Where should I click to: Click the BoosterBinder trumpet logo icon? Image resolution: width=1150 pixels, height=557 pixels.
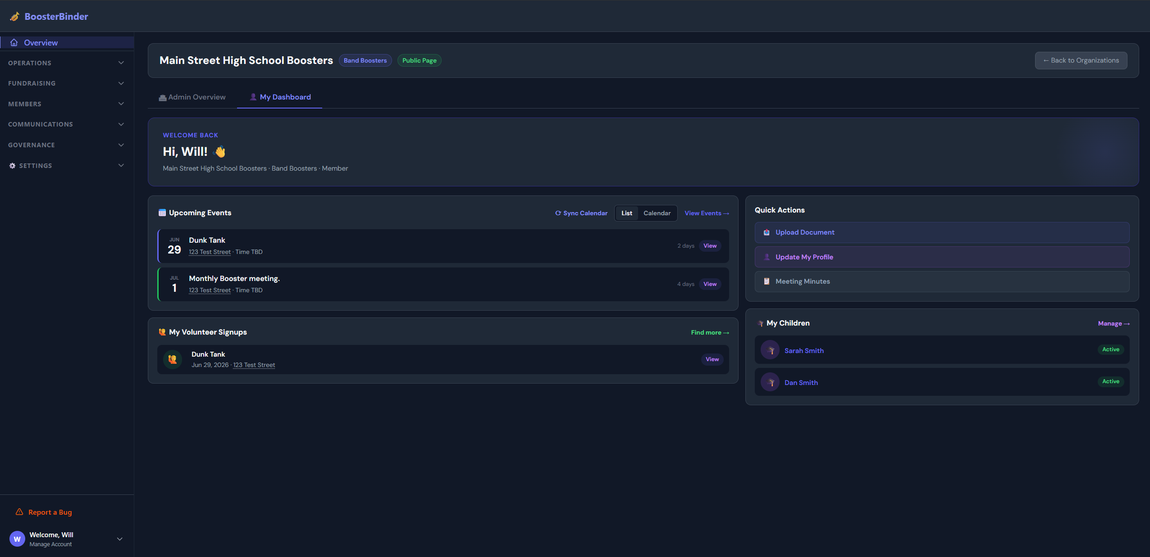15,17
